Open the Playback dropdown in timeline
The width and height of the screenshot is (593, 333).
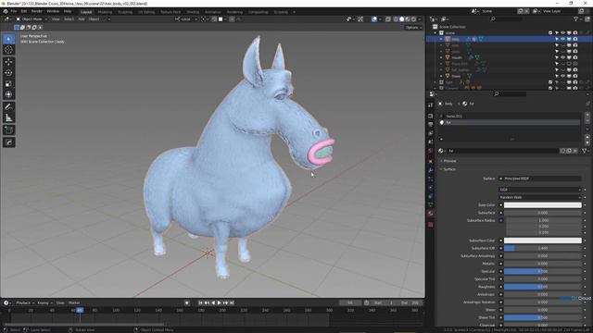25,302
